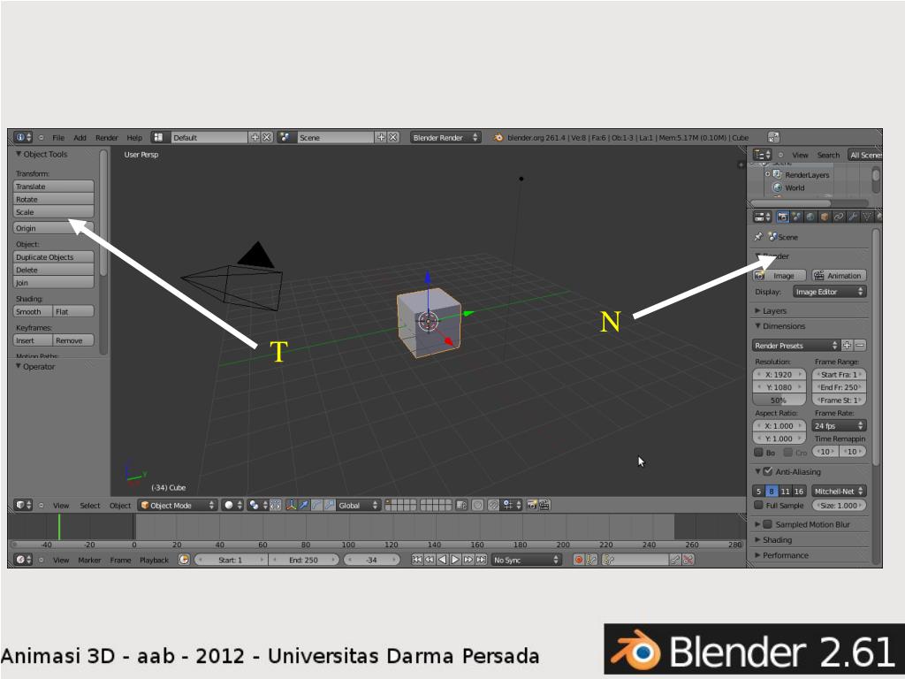Image resolution: width=905 pixels, height=679 pixels.
Task: Open the Global orientation dropdown
Action: pyautogui.click(x=359, y=505)
